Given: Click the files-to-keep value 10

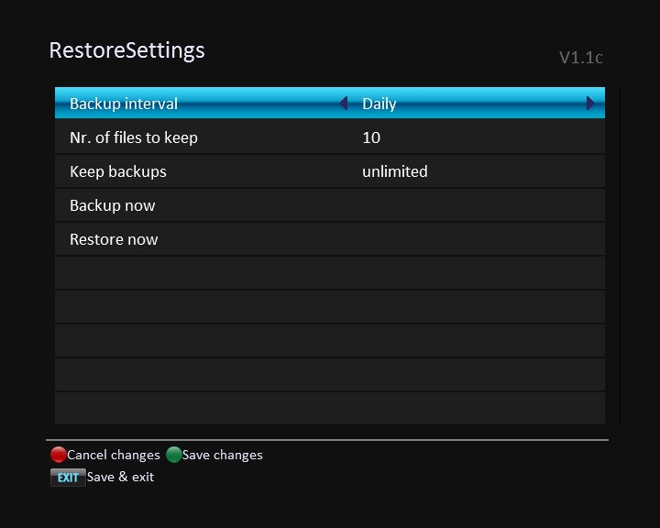Looking at the screenshot, I should [371, 137].
